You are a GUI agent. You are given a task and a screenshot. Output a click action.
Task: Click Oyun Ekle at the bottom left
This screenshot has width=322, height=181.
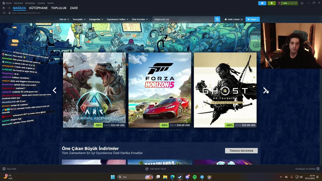pos(10,169)
